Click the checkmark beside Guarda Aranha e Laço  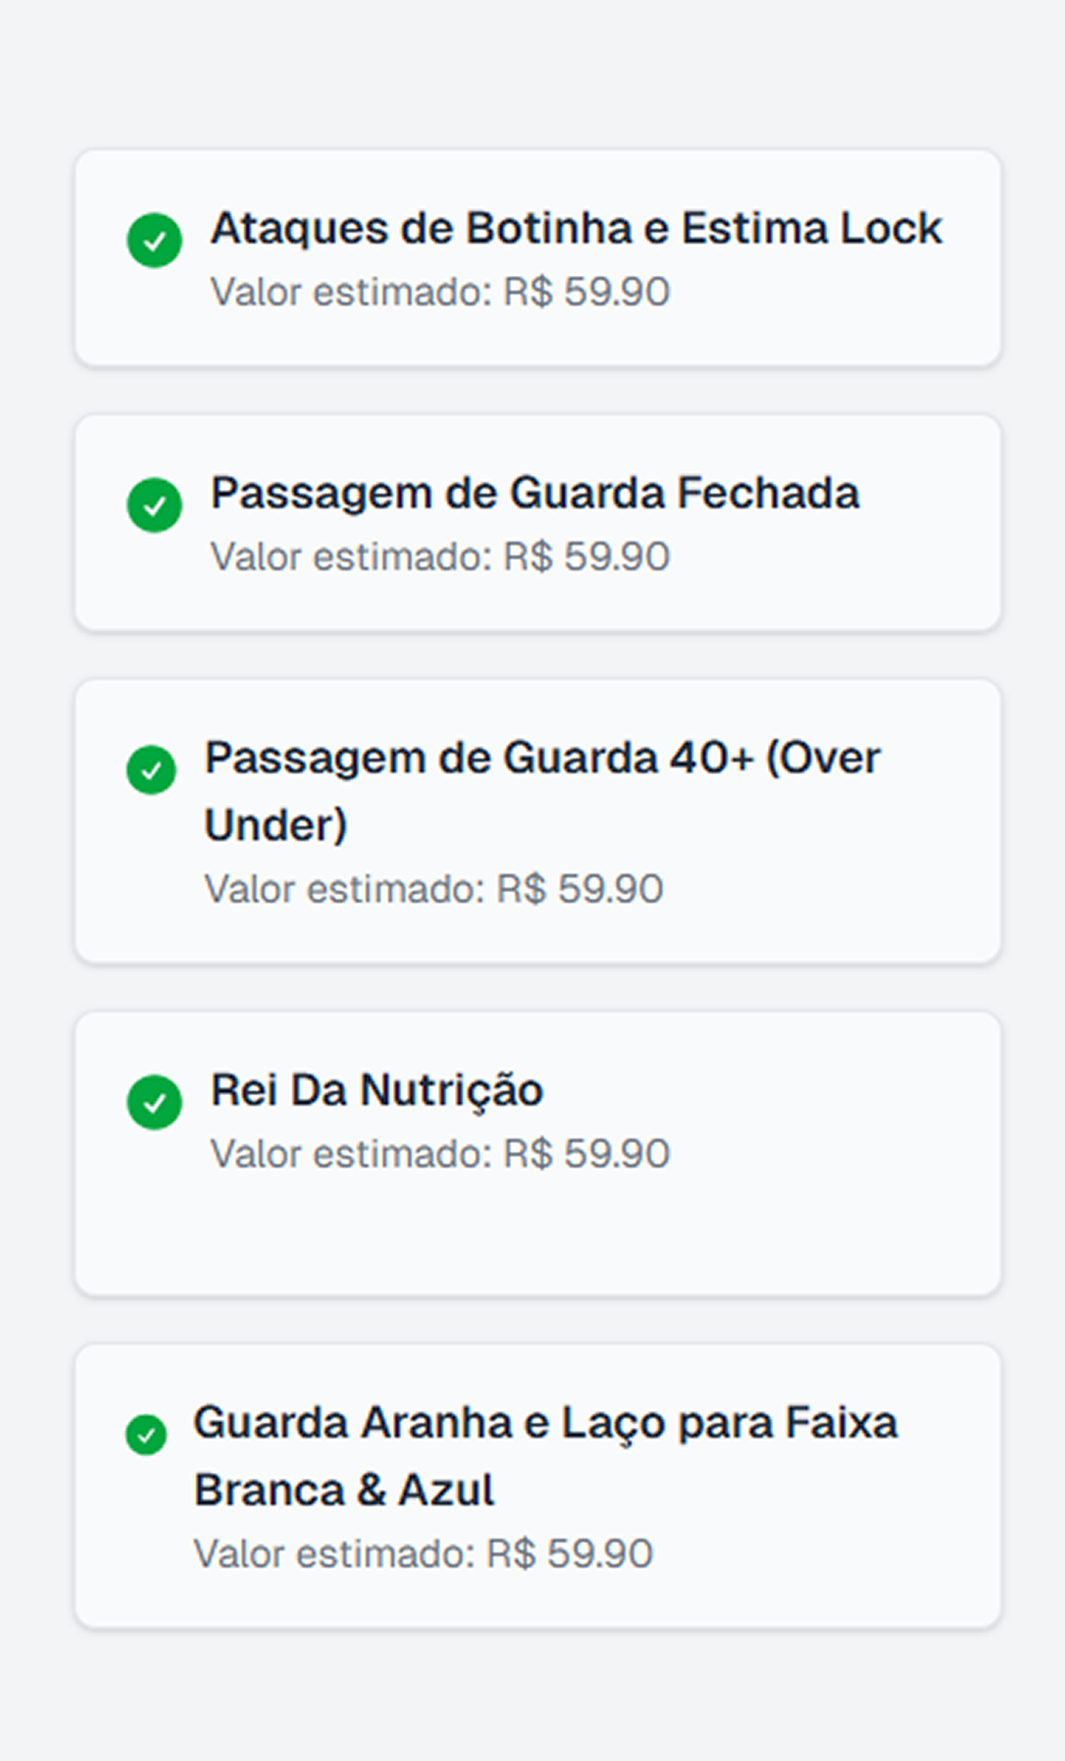(x=146, y=1435)
